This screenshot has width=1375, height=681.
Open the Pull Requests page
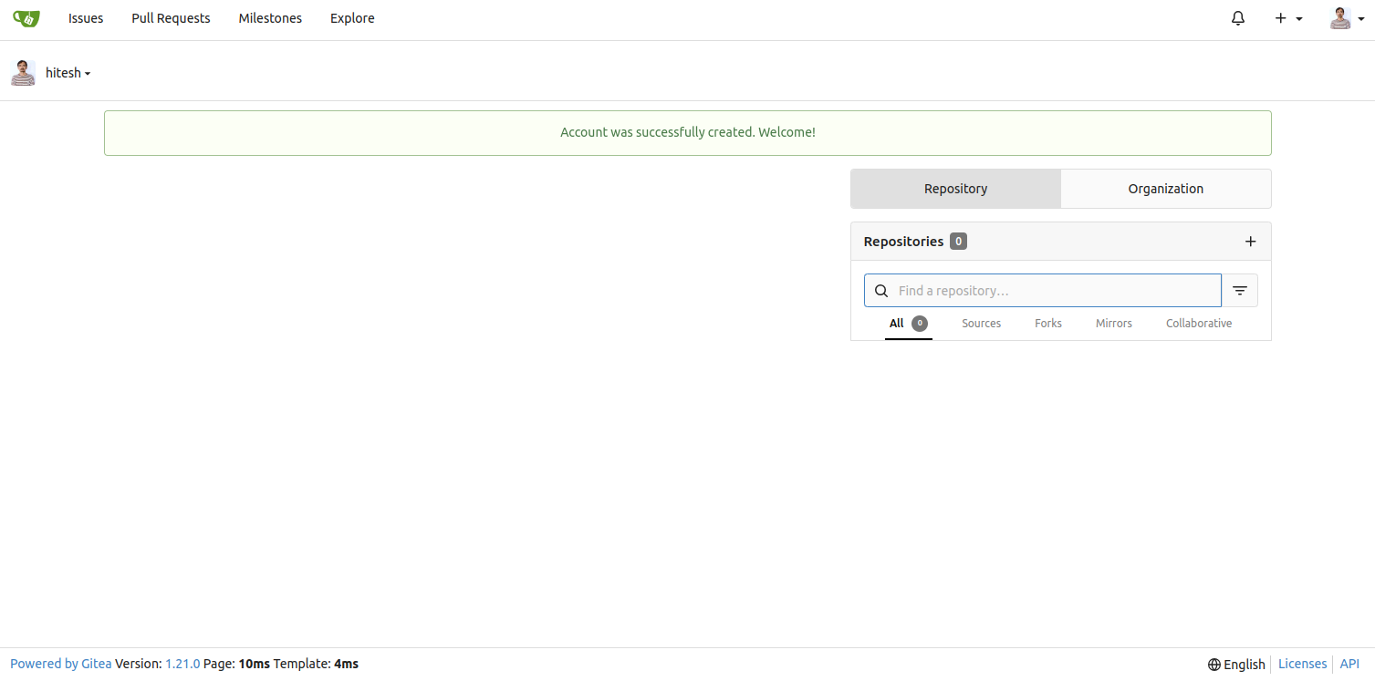(x=171, y=18)
